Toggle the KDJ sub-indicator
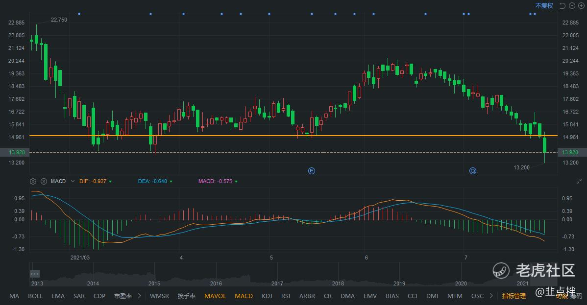Image resolution: width=587 pixels, height=305 pixels. coord(267,296)
